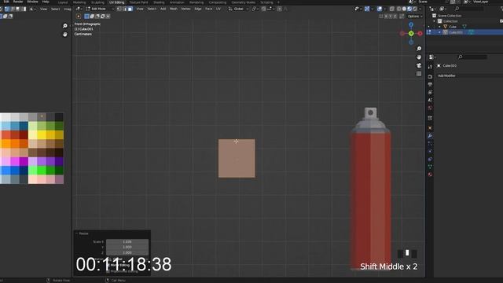Viewport: 503px width, 283px height.
Task: Select edge select mode in 3D viewport
Action: tap(124, 9)
